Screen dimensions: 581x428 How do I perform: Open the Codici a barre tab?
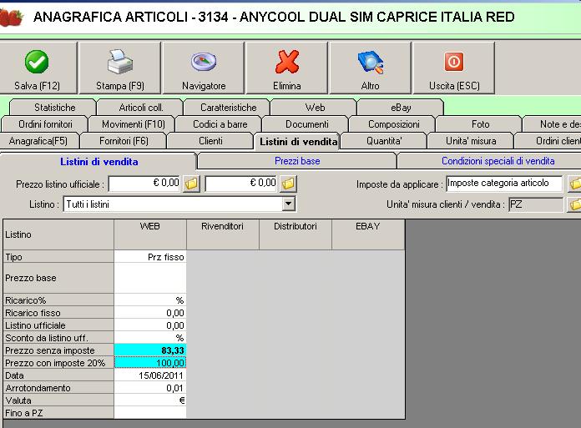click(x=220, y=124)
